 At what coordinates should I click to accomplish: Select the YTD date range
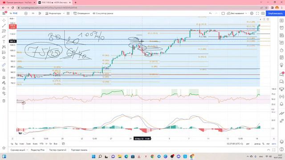(41, 144)
